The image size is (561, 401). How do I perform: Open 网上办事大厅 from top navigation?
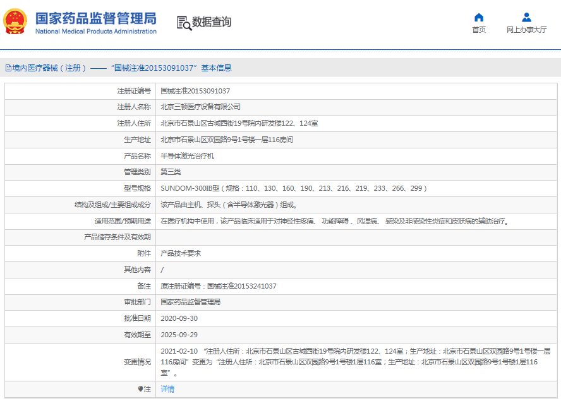coord(526,30)
